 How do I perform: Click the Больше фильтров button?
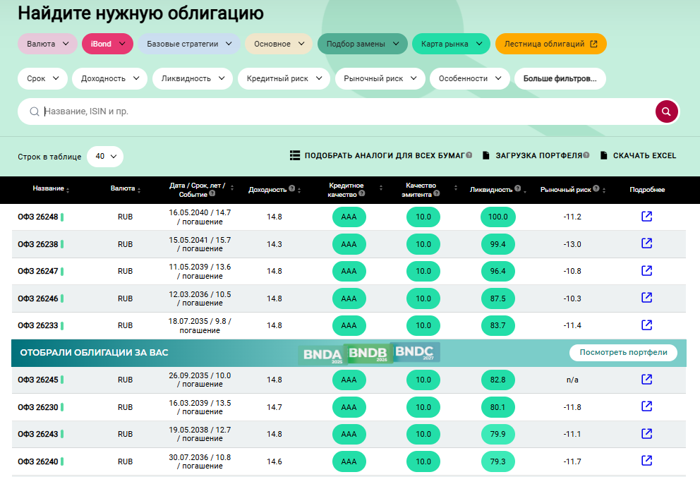coord(560,78)
